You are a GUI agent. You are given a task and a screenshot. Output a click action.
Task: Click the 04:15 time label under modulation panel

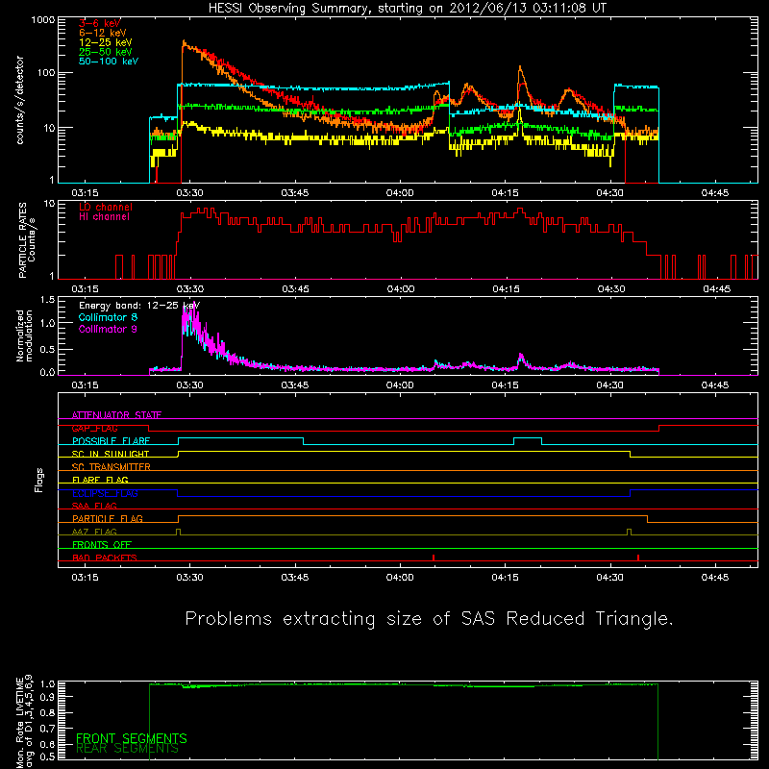(x=506, y=385)
